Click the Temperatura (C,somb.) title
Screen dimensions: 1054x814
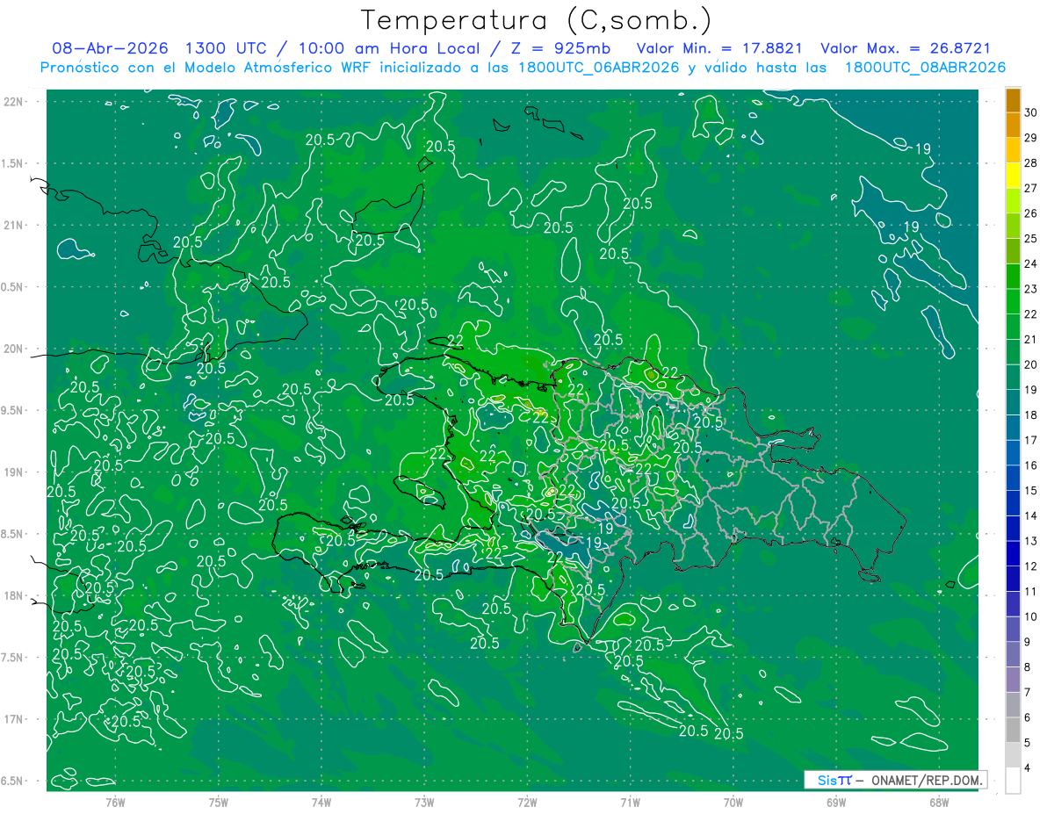point(536,20)
